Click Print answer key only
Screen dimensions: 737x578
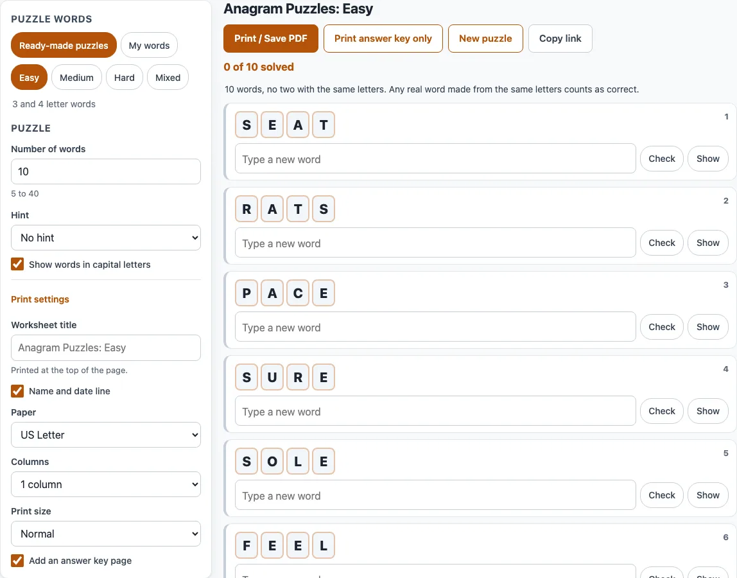pos(383,39)
